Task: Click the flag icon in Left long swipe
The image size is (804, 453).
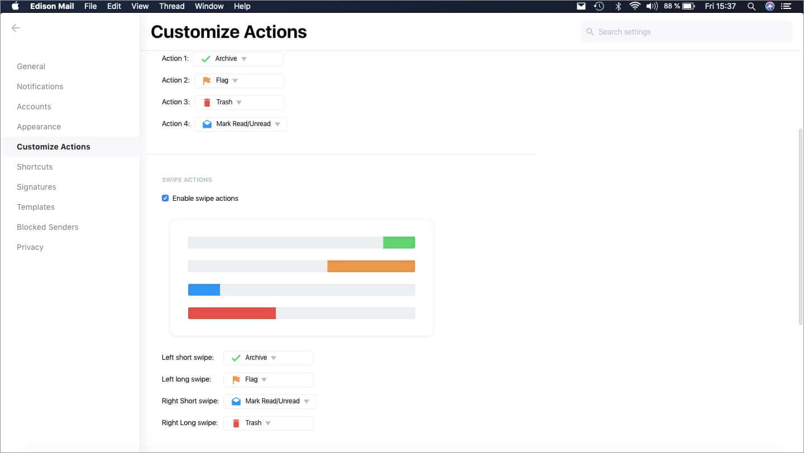Action: tap(236, 380)
